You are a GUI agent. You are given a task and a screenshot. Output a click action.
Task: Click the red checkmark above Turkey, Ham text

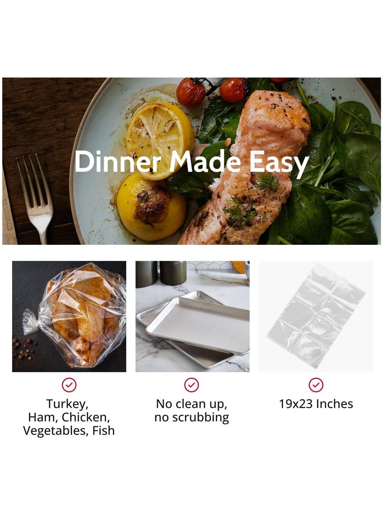coord(69,385)
